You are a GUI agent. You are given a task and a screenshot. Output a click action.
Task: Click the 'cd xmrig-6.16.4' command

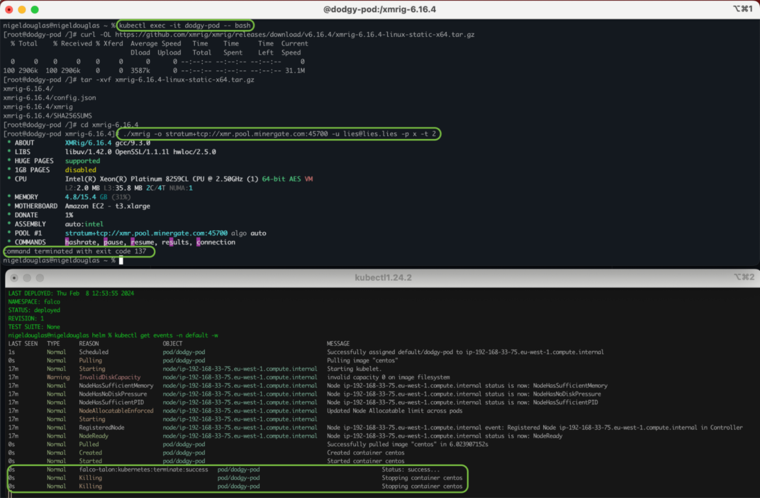point(109,125)
